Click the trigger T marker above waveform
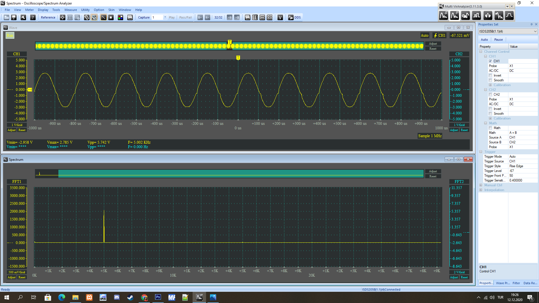Screen dimensions: 539x303 238,58
